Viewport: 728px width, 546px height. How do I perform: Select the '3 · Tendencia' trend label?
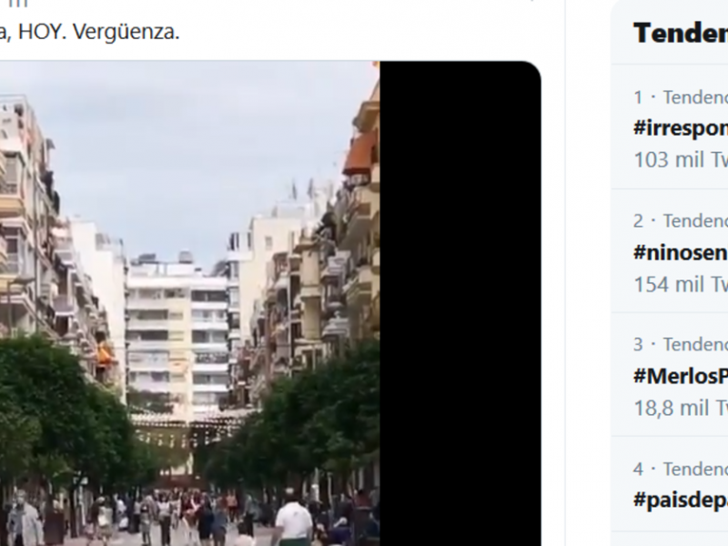click(681, 345)
